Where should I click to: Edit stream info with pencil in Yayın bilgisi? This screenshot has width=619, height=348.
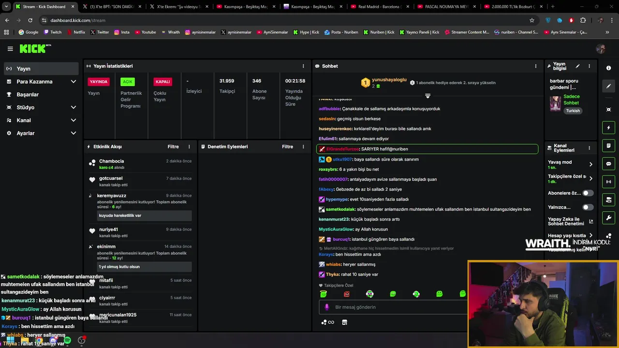(x=577, y=66)
